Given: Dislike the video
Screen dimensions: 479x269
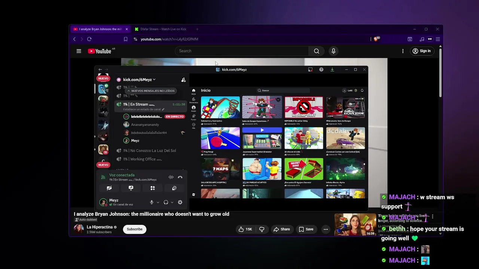Looking at the screenshot, I should click(x=262, y=229).
